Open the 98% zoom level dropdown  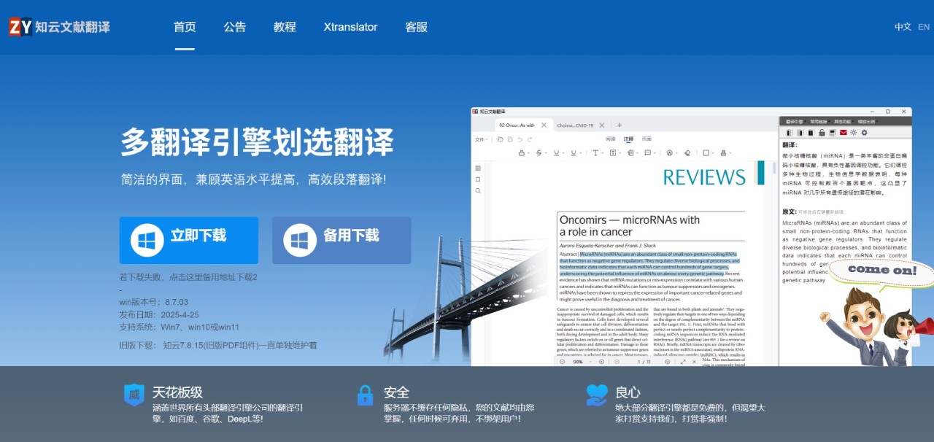tap(582, 362)
